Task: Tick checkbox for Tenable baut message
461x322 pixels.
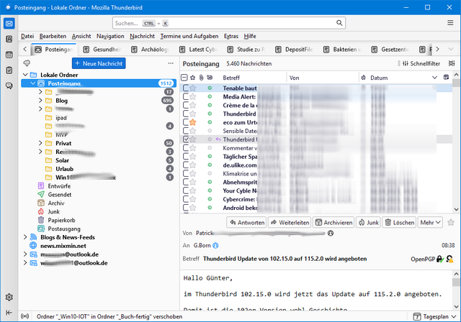Action: pyautogui.click(x=186, y=88)
